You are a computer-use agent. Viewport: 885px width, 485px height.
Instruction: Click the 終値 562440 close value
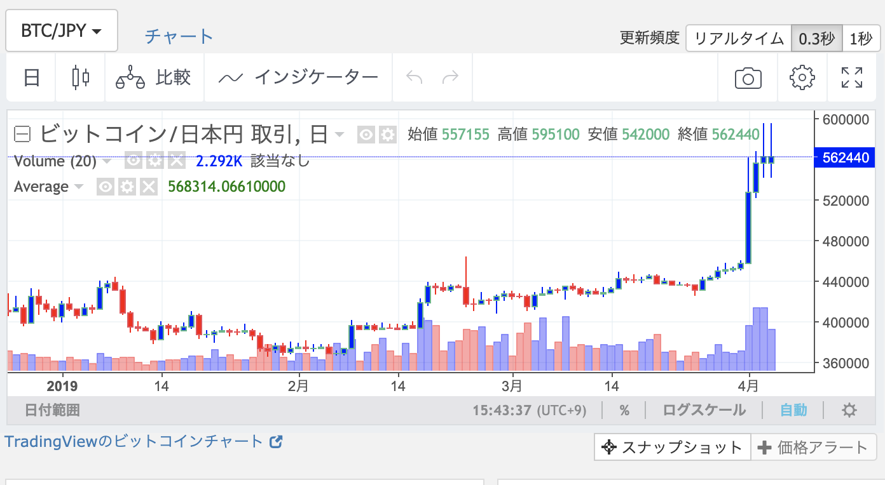point(718,135)
